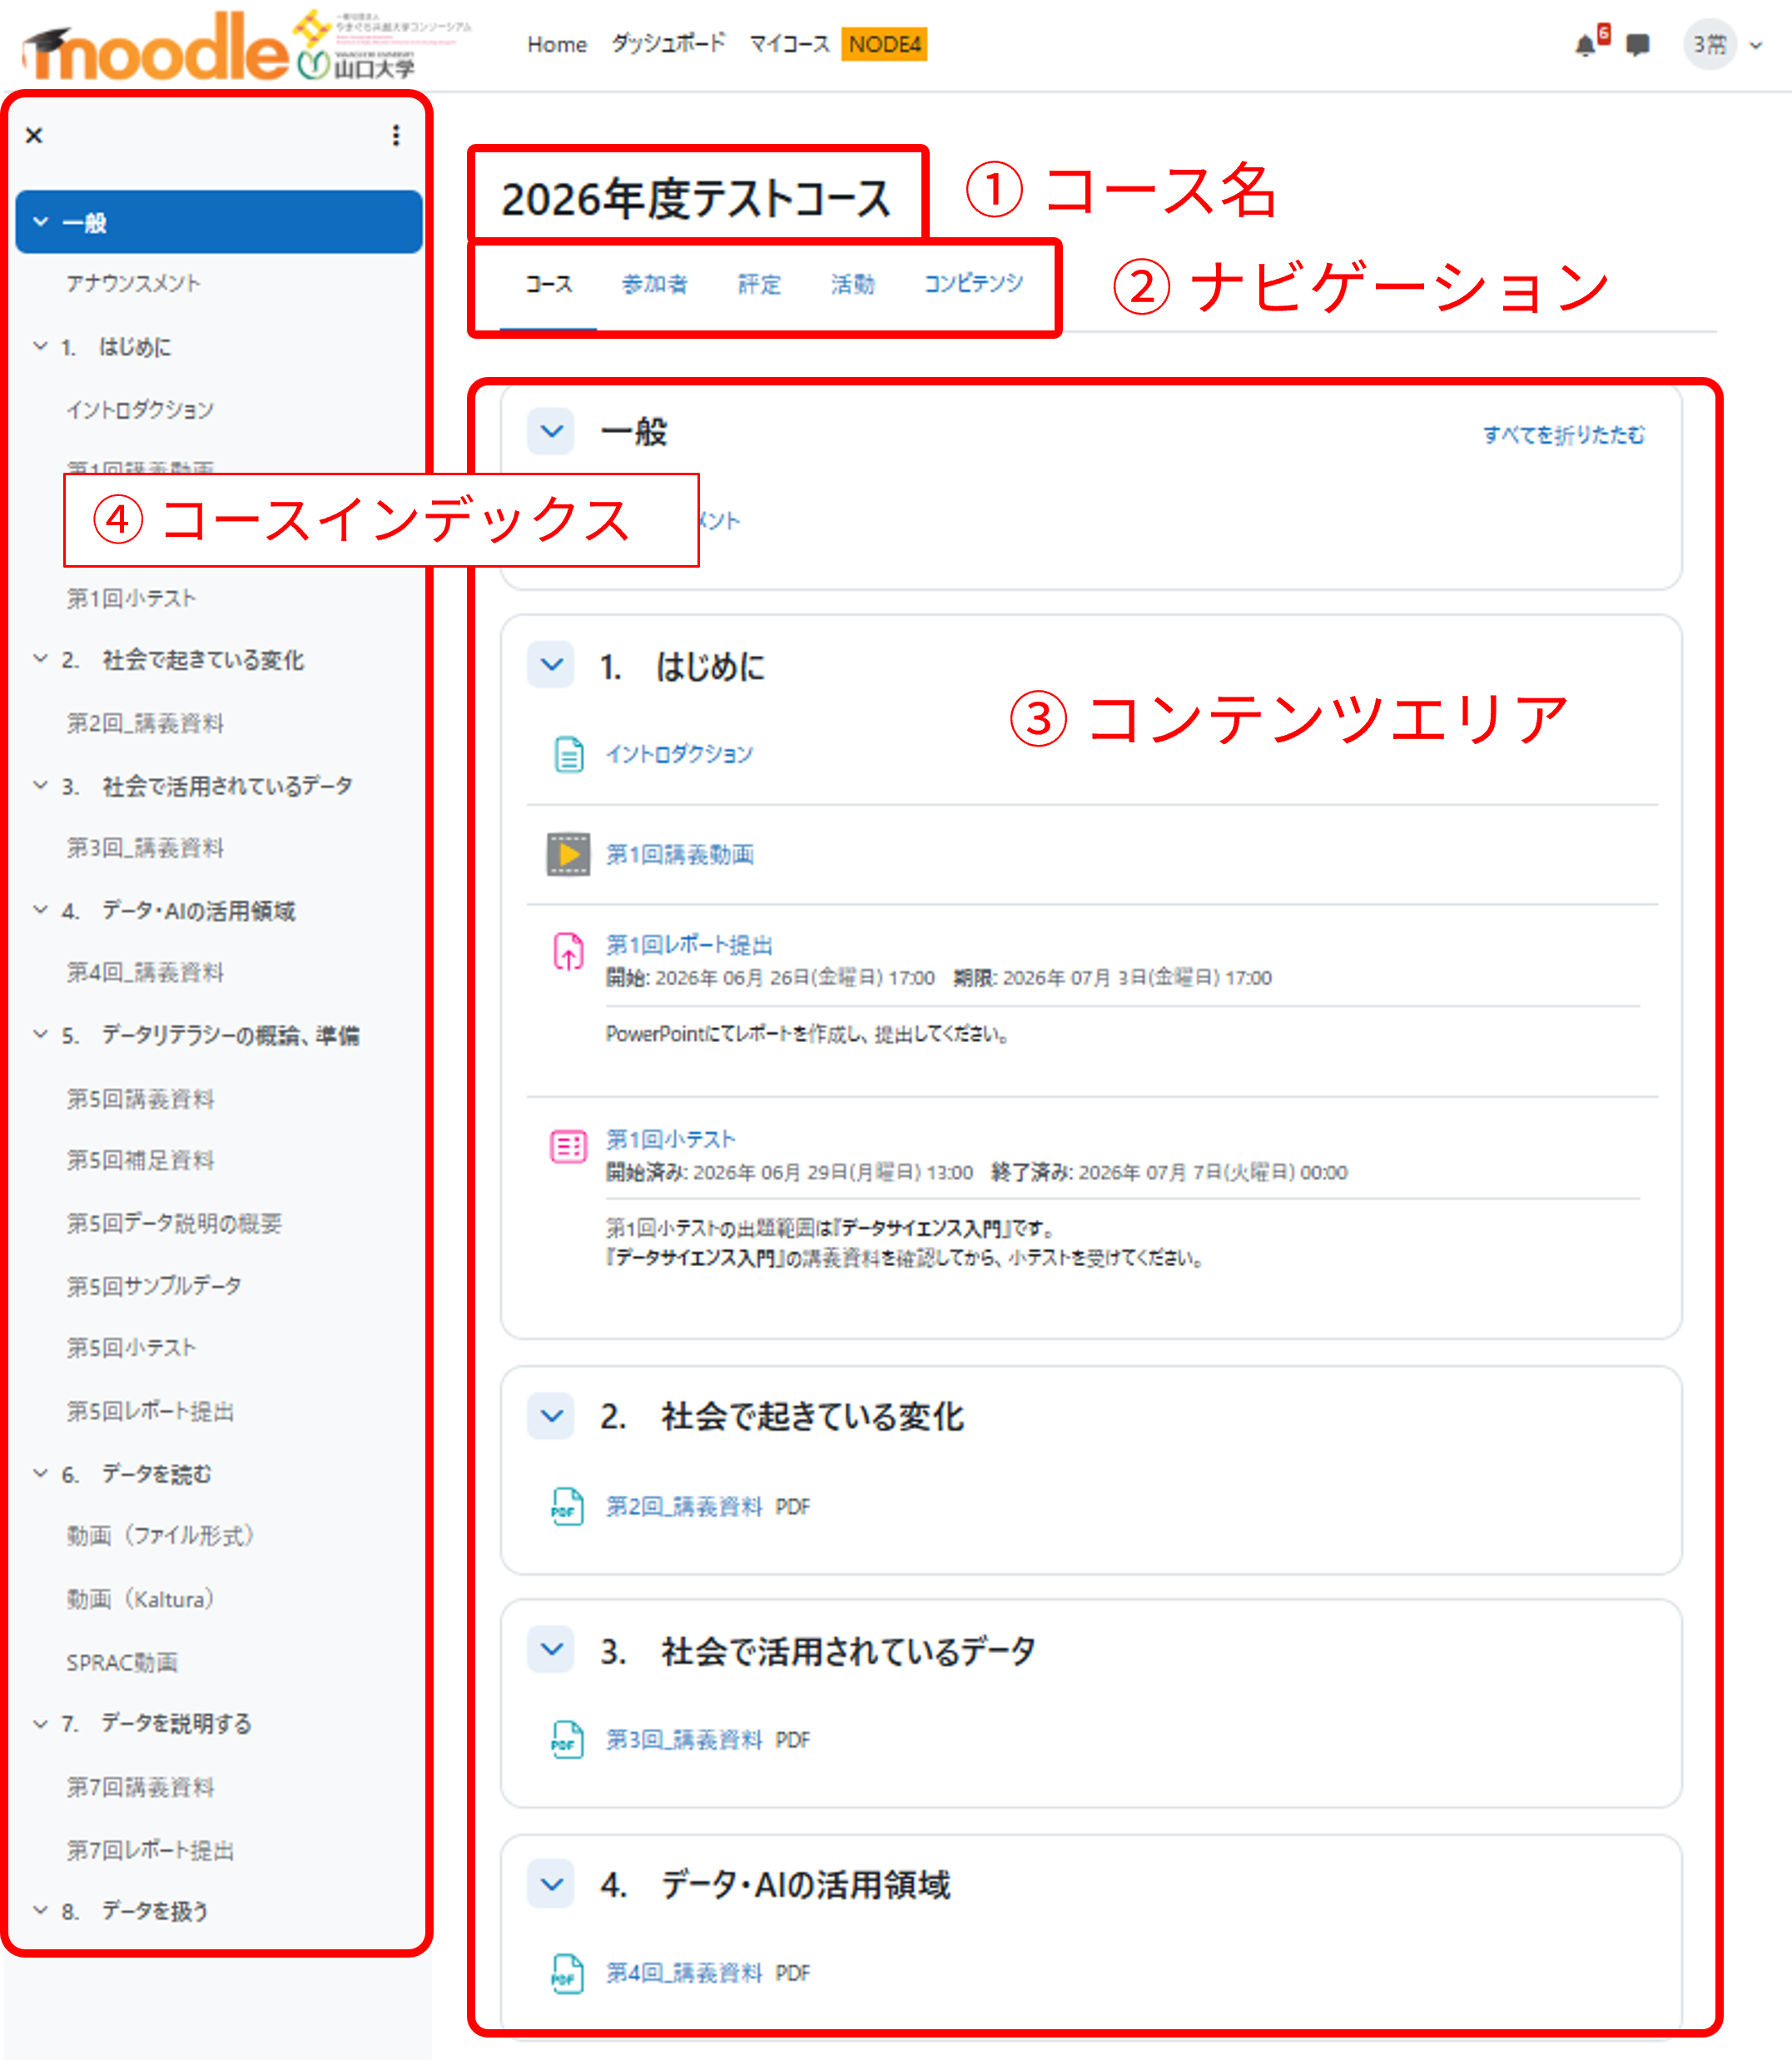Collapse 8. データを扱う in course index

coord(41,1911)
